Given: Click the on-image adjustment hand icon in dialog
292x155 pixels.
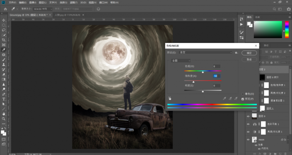Looking at the screenshot, I should point(170,98).
